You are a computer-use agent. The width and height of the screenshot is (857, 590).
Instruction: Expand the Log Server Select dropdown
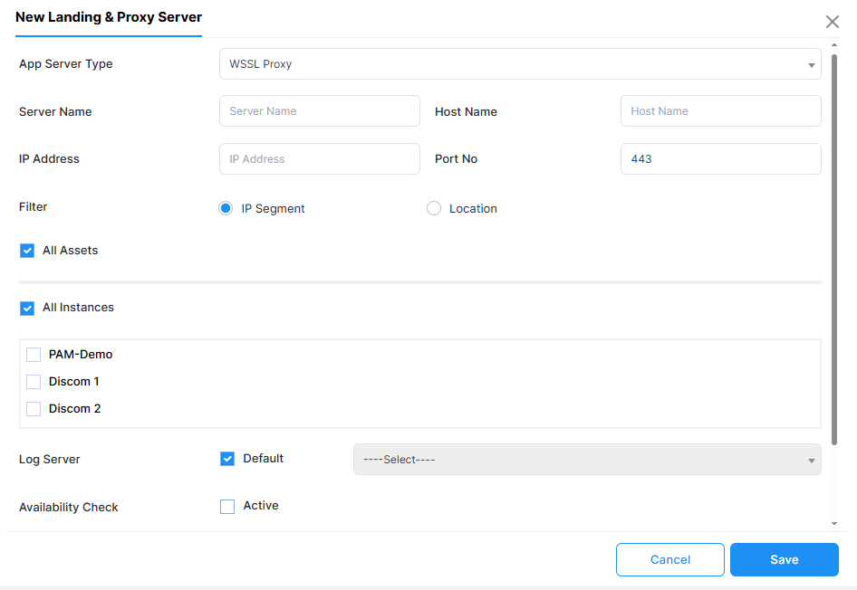click(586, 460)
